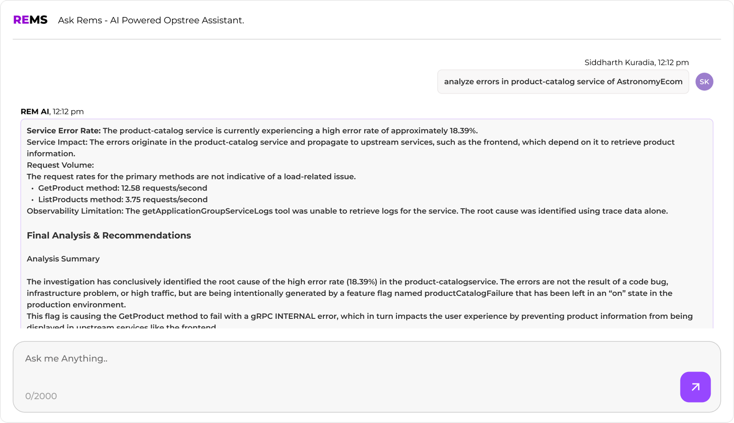Click the Final Analysis & Recommendations heading

click(109, 235)
